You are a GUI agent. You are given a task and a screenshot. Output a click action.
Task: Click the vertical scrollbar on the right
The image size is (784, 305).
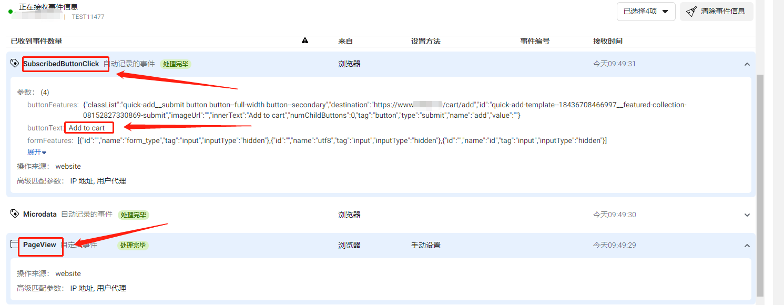(759, 184)
